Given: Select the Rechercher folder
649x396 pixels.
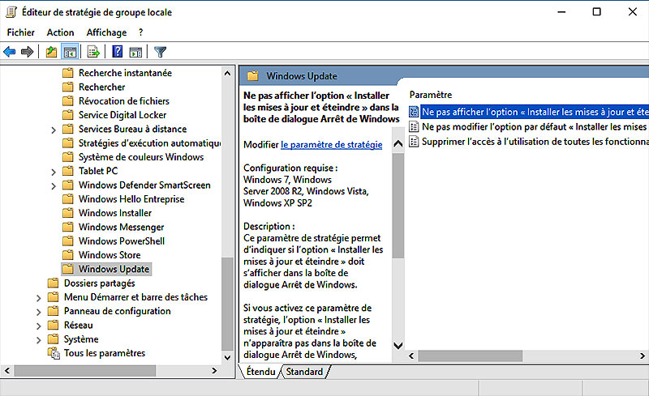Looking at the screenshot, I should click(102, 87).
